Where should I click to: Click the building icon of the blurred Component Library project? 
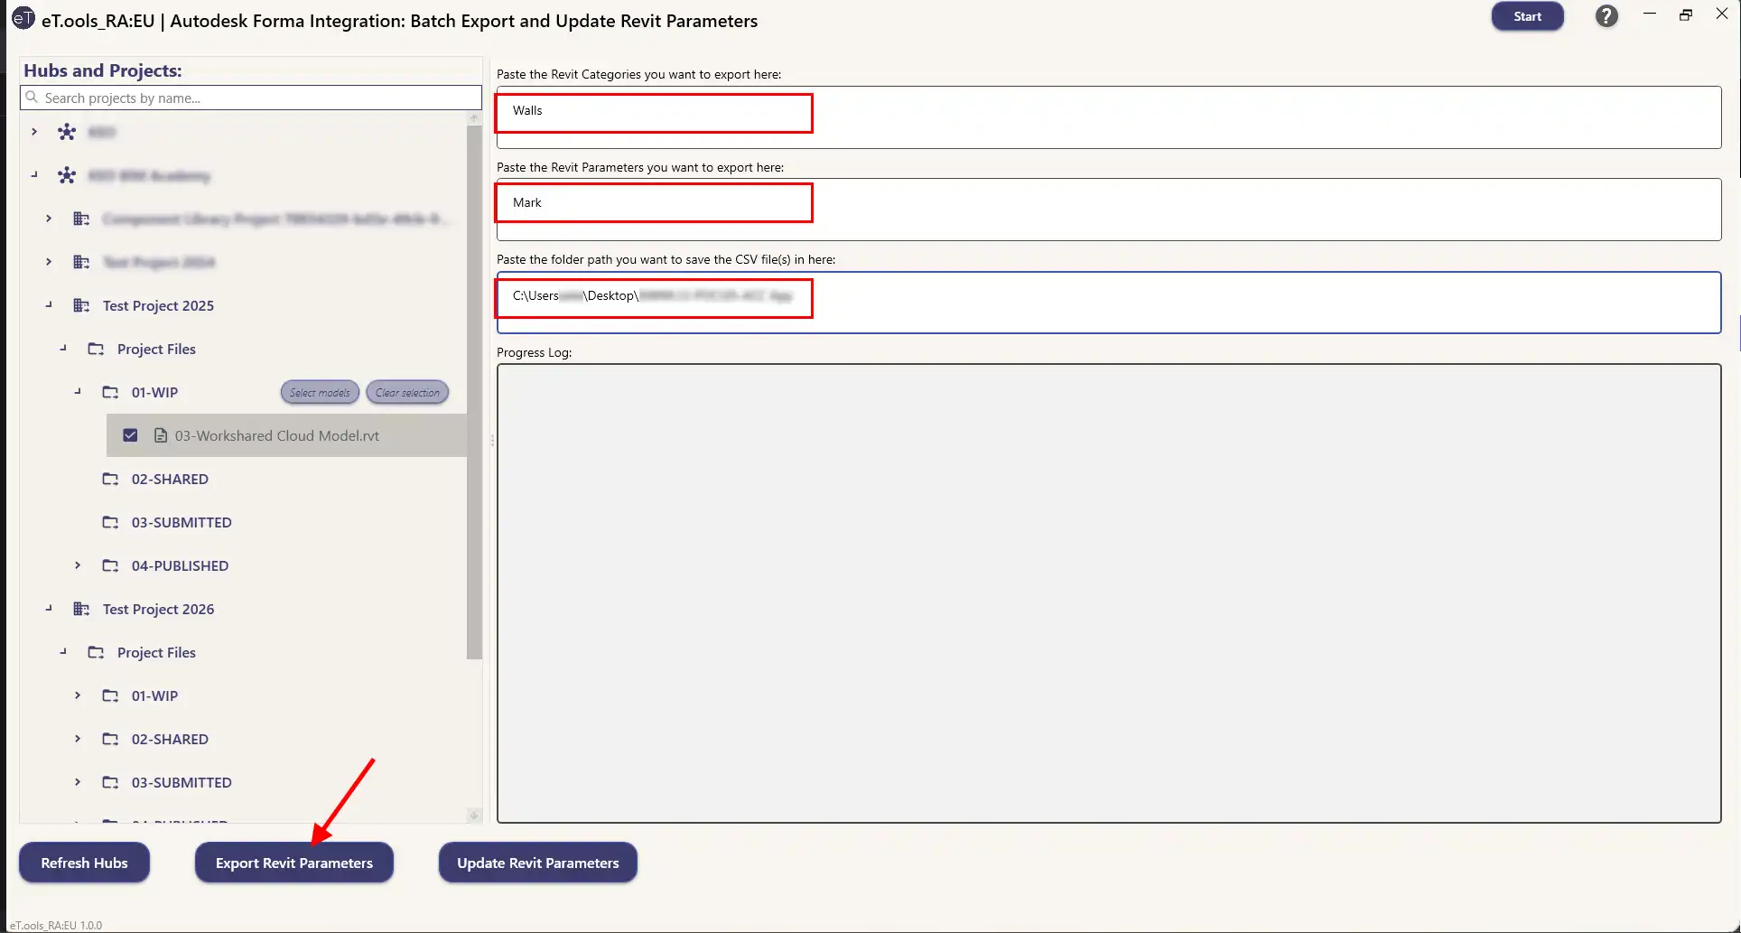[x=81, y=219]
